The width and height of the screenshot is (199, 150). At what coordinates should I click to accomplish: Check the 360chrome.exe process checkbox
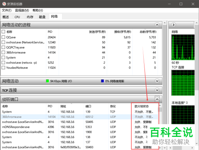click(3, 53)
